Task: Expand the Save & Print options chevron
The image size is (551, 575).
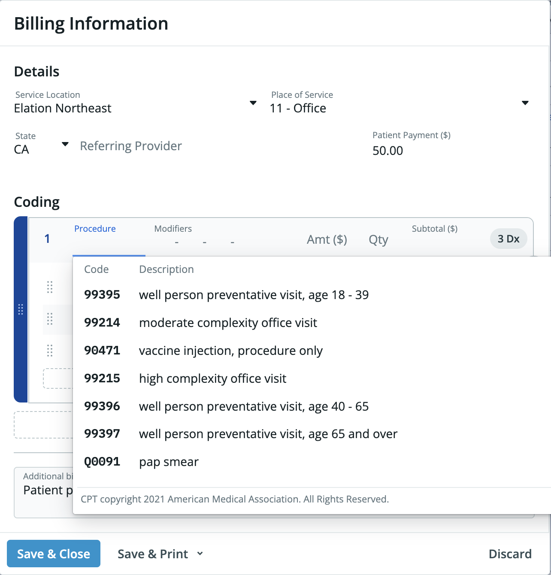Action: (200, 554)
